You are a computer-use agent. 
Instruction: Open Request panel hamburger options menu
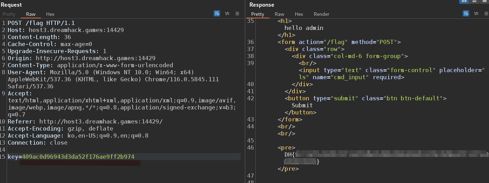237,13
